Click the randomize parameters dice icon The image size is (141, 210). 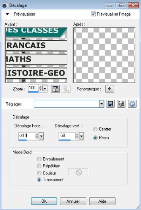click(x=121, y=104)
